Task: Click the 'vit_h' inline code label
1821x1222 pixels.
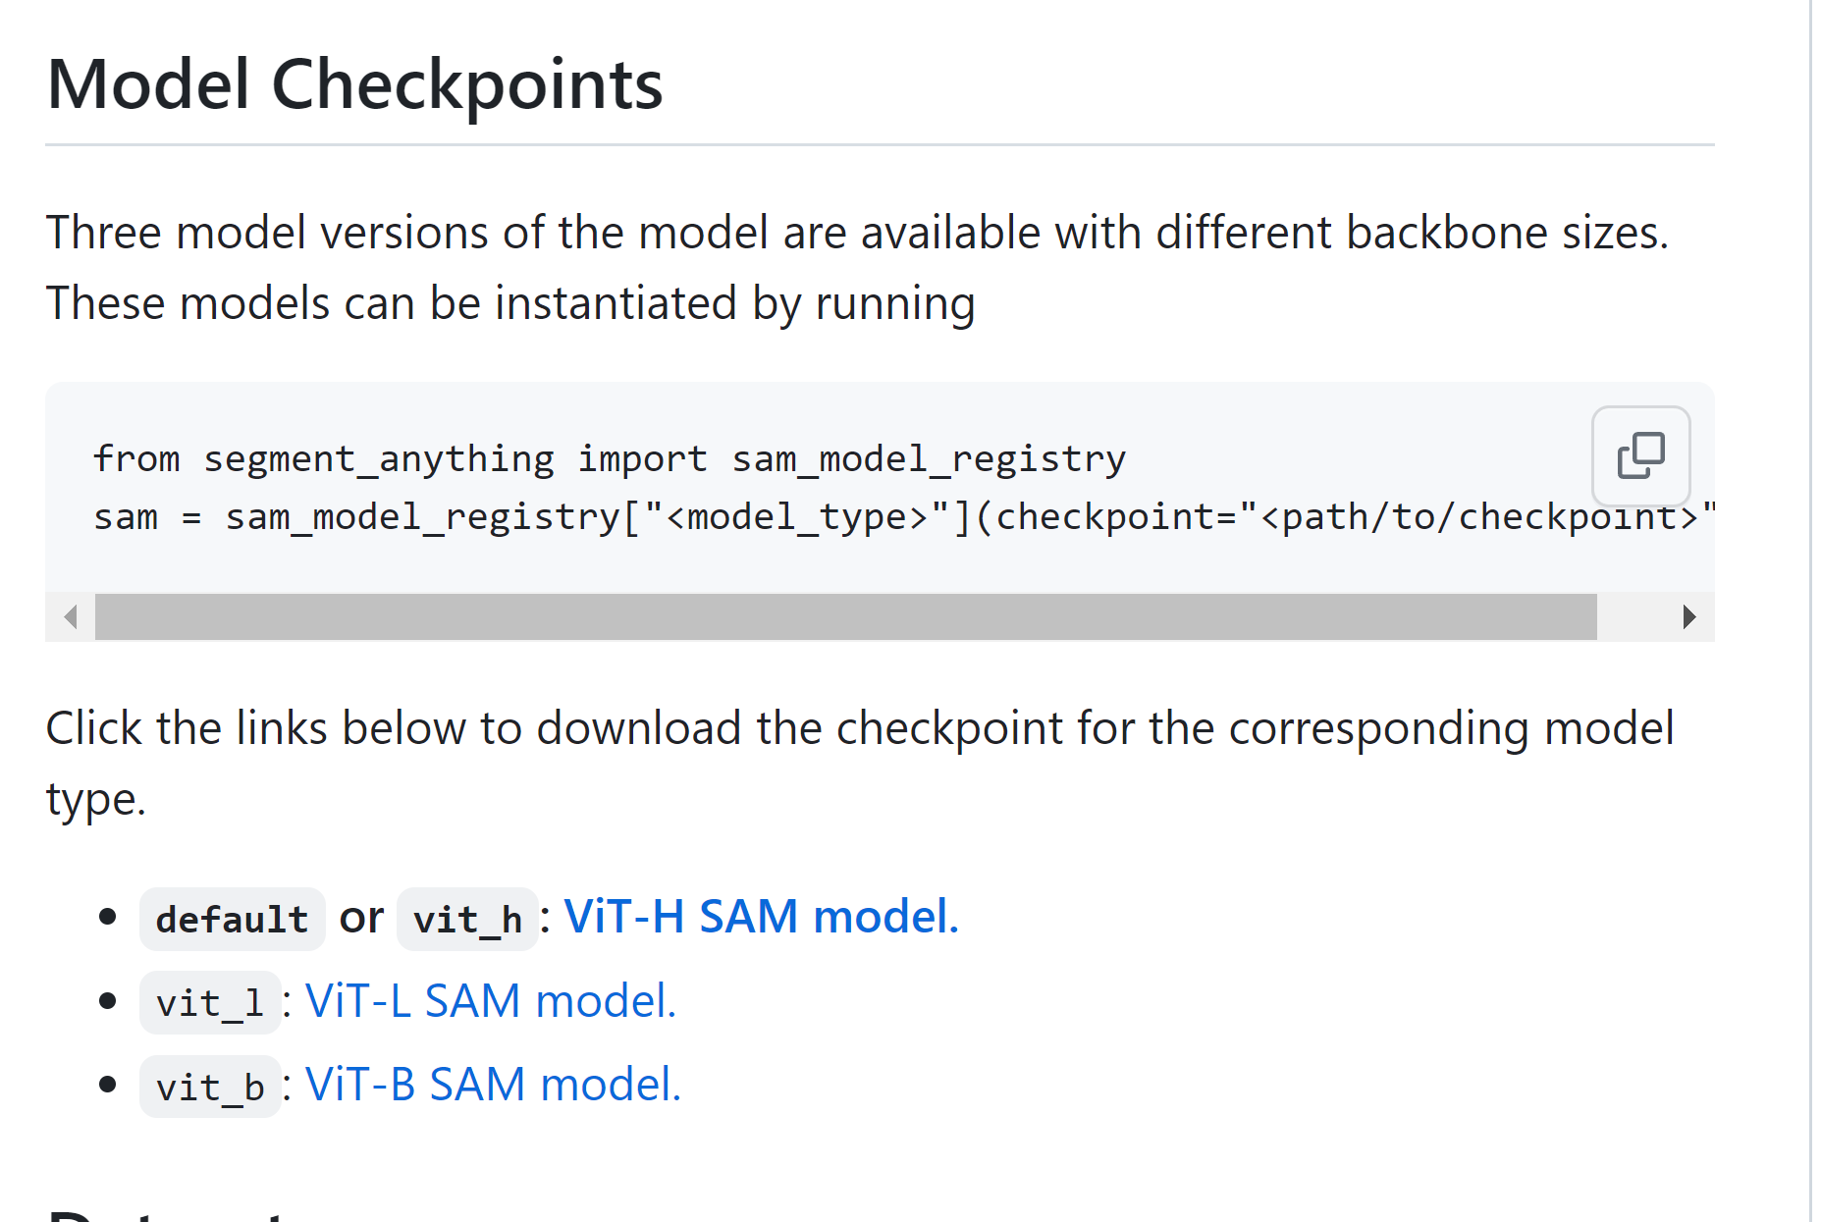Action: coord(467,920)
